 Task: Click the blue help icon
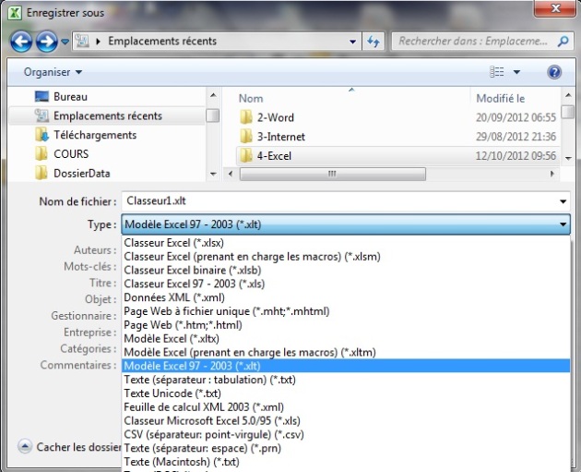point(554,72)
